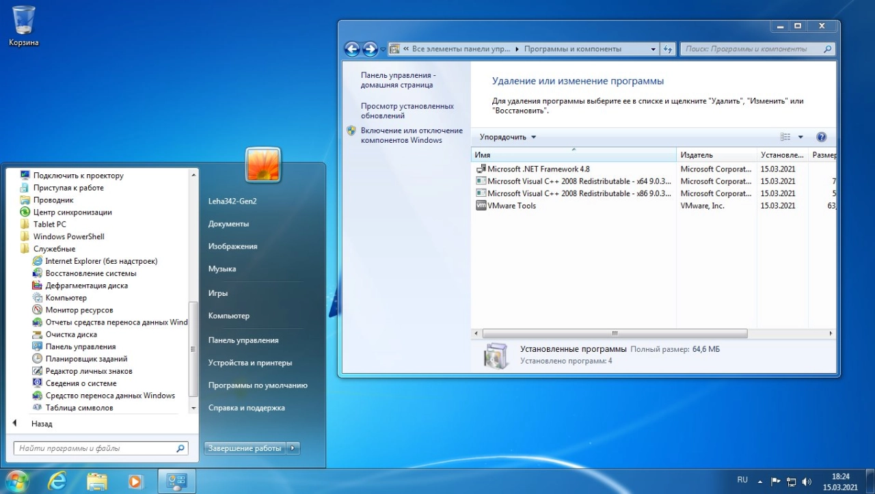
Task: Open the view options dropdown arrow
Action: (800, 137)
